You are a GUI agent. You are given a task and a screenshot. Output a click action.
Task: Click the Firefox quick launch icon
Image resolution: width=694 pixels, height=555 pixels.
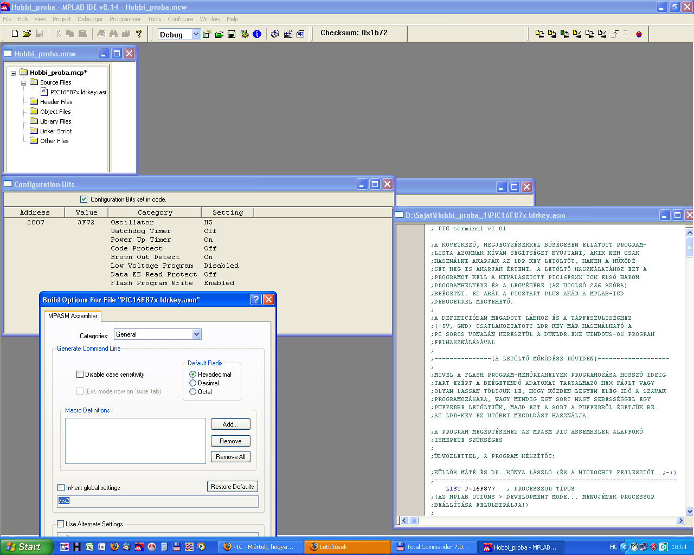click(114, 547)
